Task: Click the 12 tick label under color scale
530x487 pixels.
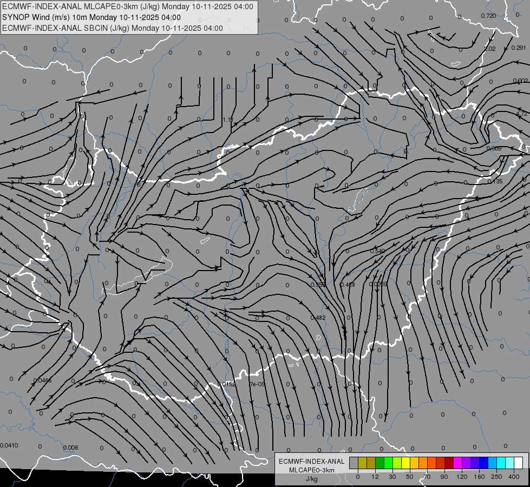Action: pos(375,477)
